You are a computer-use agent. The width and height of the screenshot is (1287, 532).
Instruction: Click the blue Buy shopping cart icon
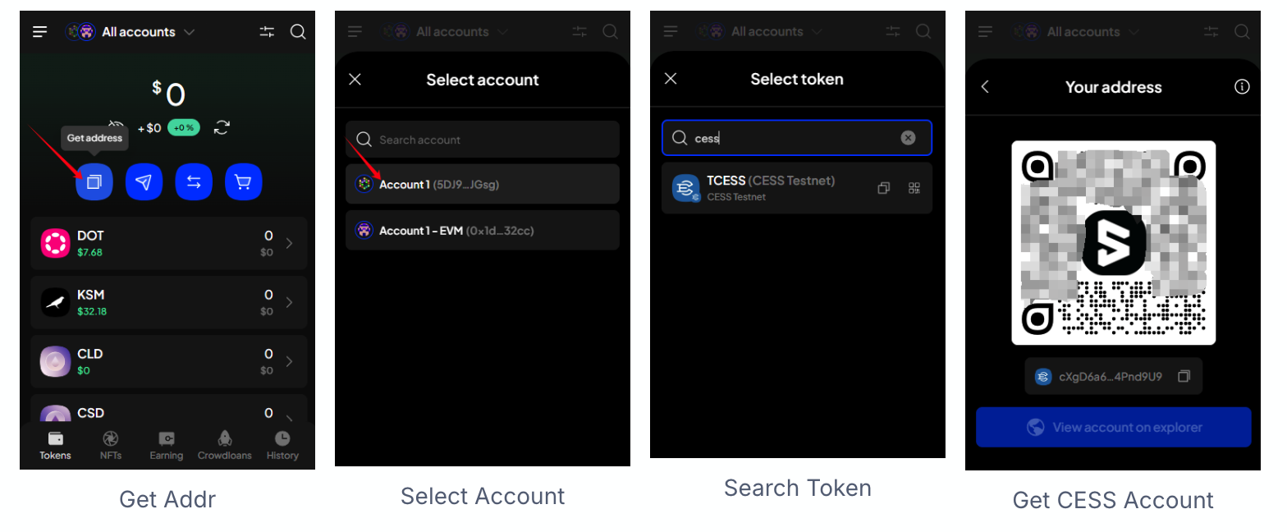point(243,181)
